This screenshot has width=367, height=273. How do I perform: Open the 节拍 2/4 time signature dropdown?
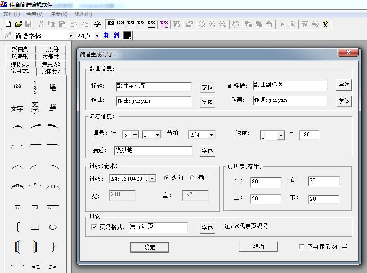point(211,135)
